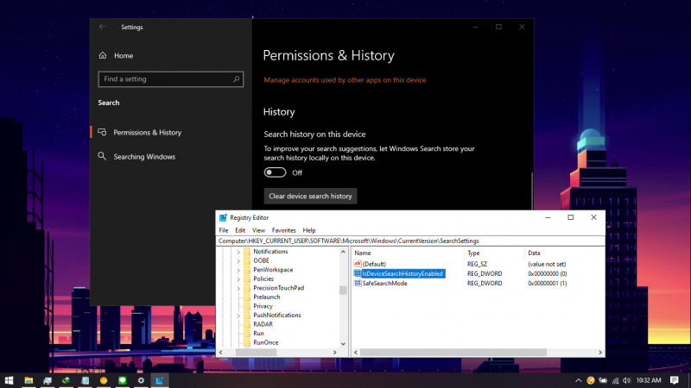This screenshot has width=691, height=388.
Task: Go back using the Settings back arrow
Action: click(x=102, y=27)
